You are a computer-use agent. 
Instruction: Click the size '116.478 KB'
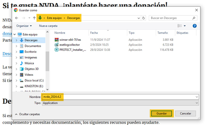[166, 50]
